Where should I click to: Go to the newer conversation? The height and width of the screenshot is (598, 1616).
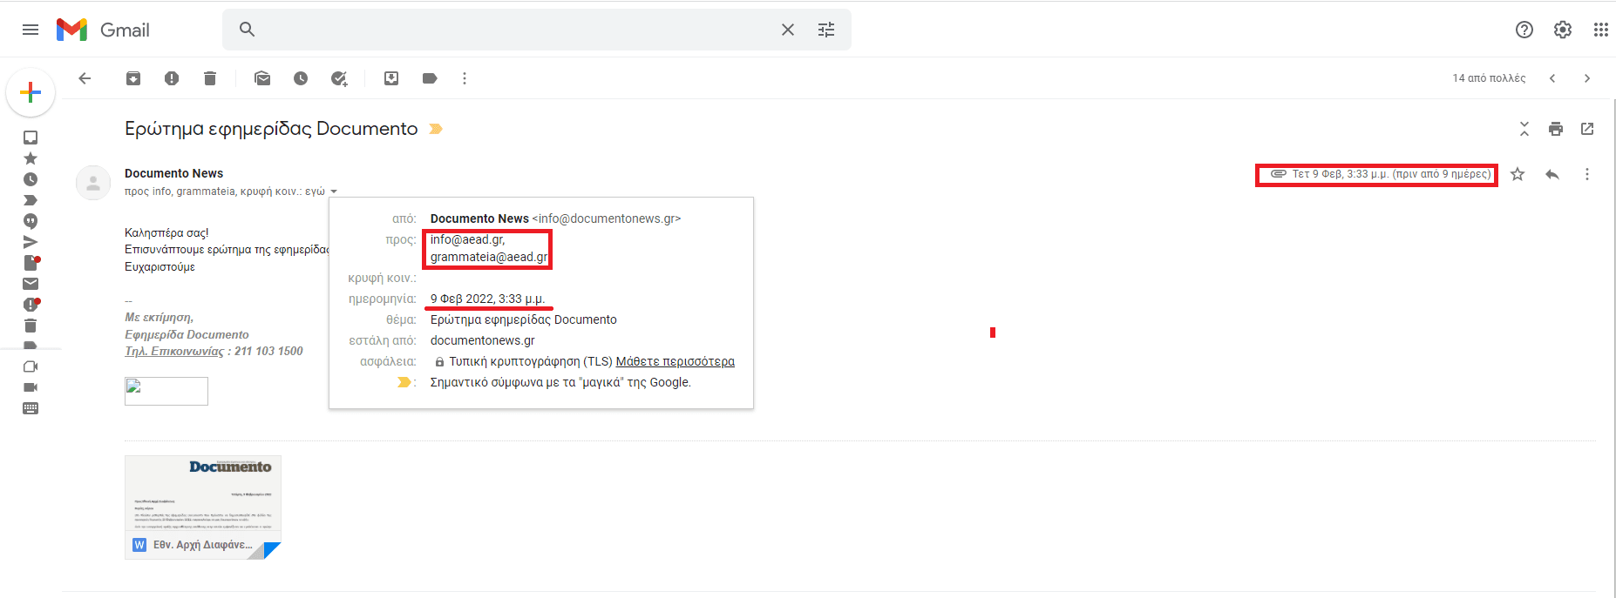point(1552,78)
